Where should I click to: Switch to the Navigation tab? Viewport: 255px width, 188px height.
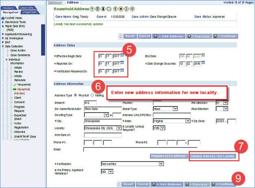(x=11, y=12)
